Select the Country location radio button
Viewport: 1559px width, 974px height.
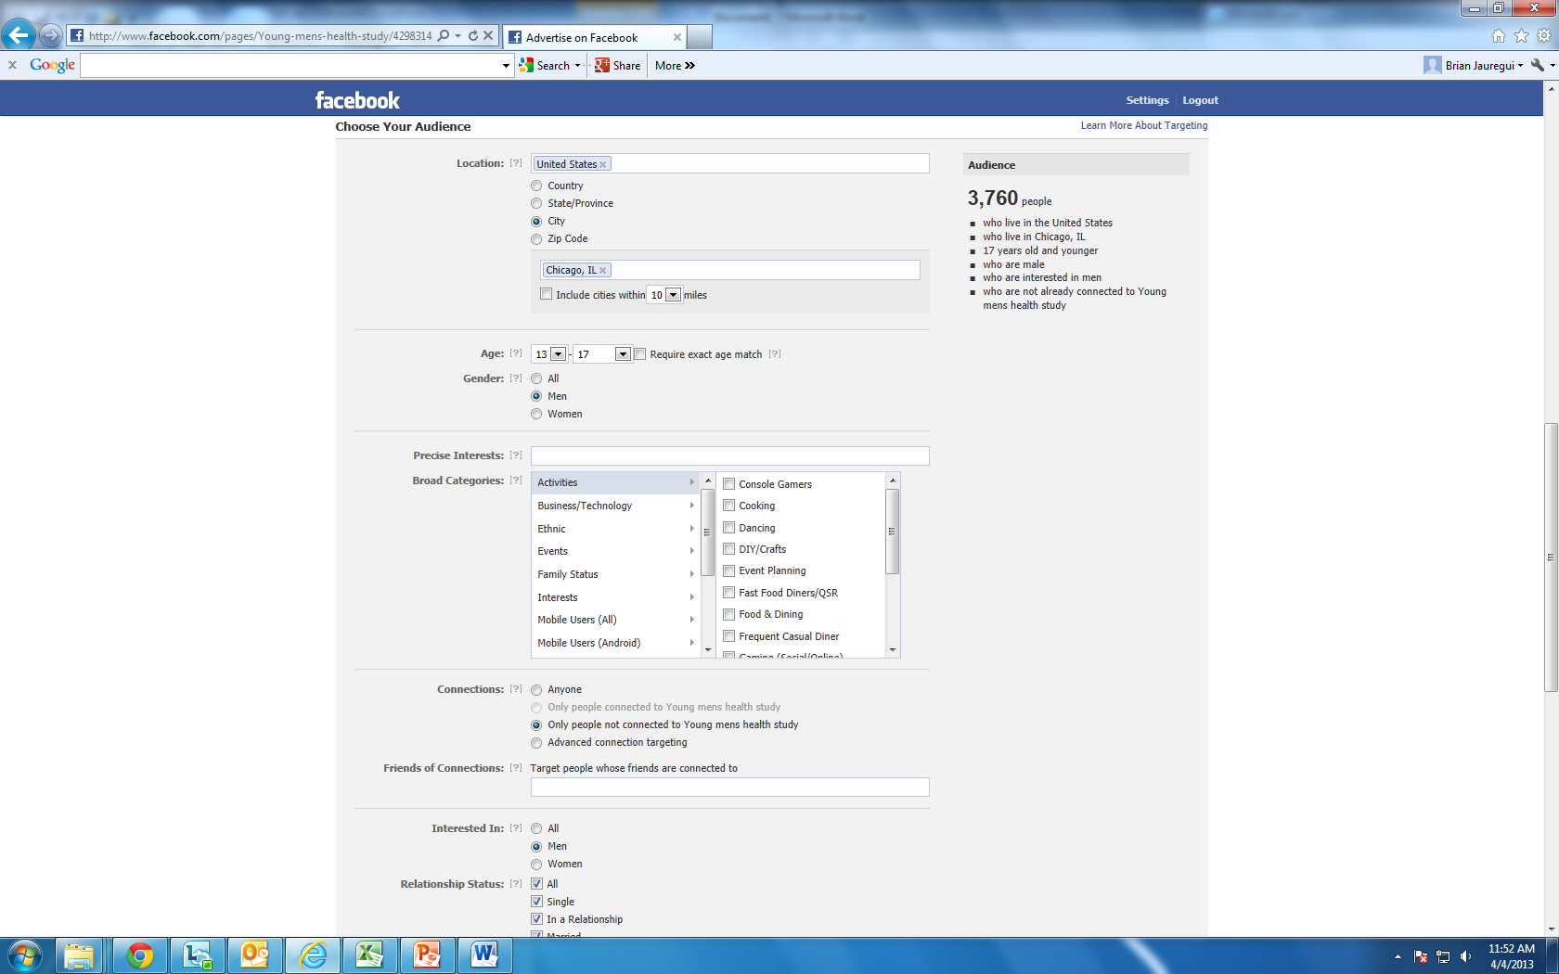(536, 186)
